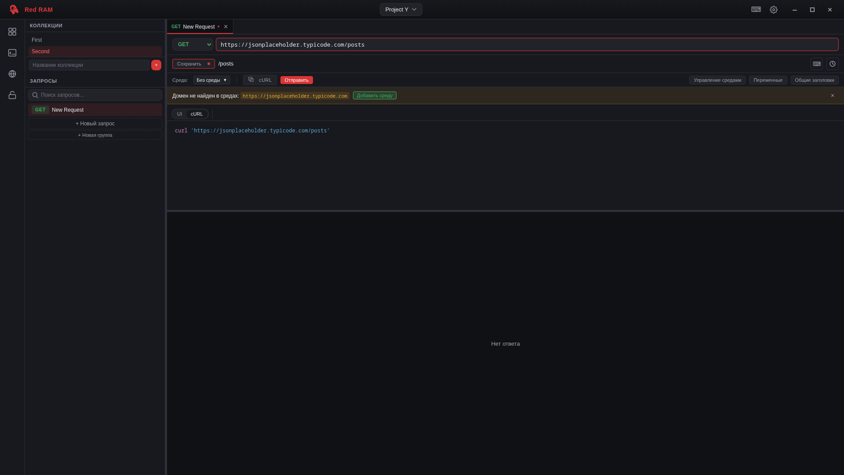Click the unlocked padlock sidebar icon
The image size is (844, 475).
[12, 95]
